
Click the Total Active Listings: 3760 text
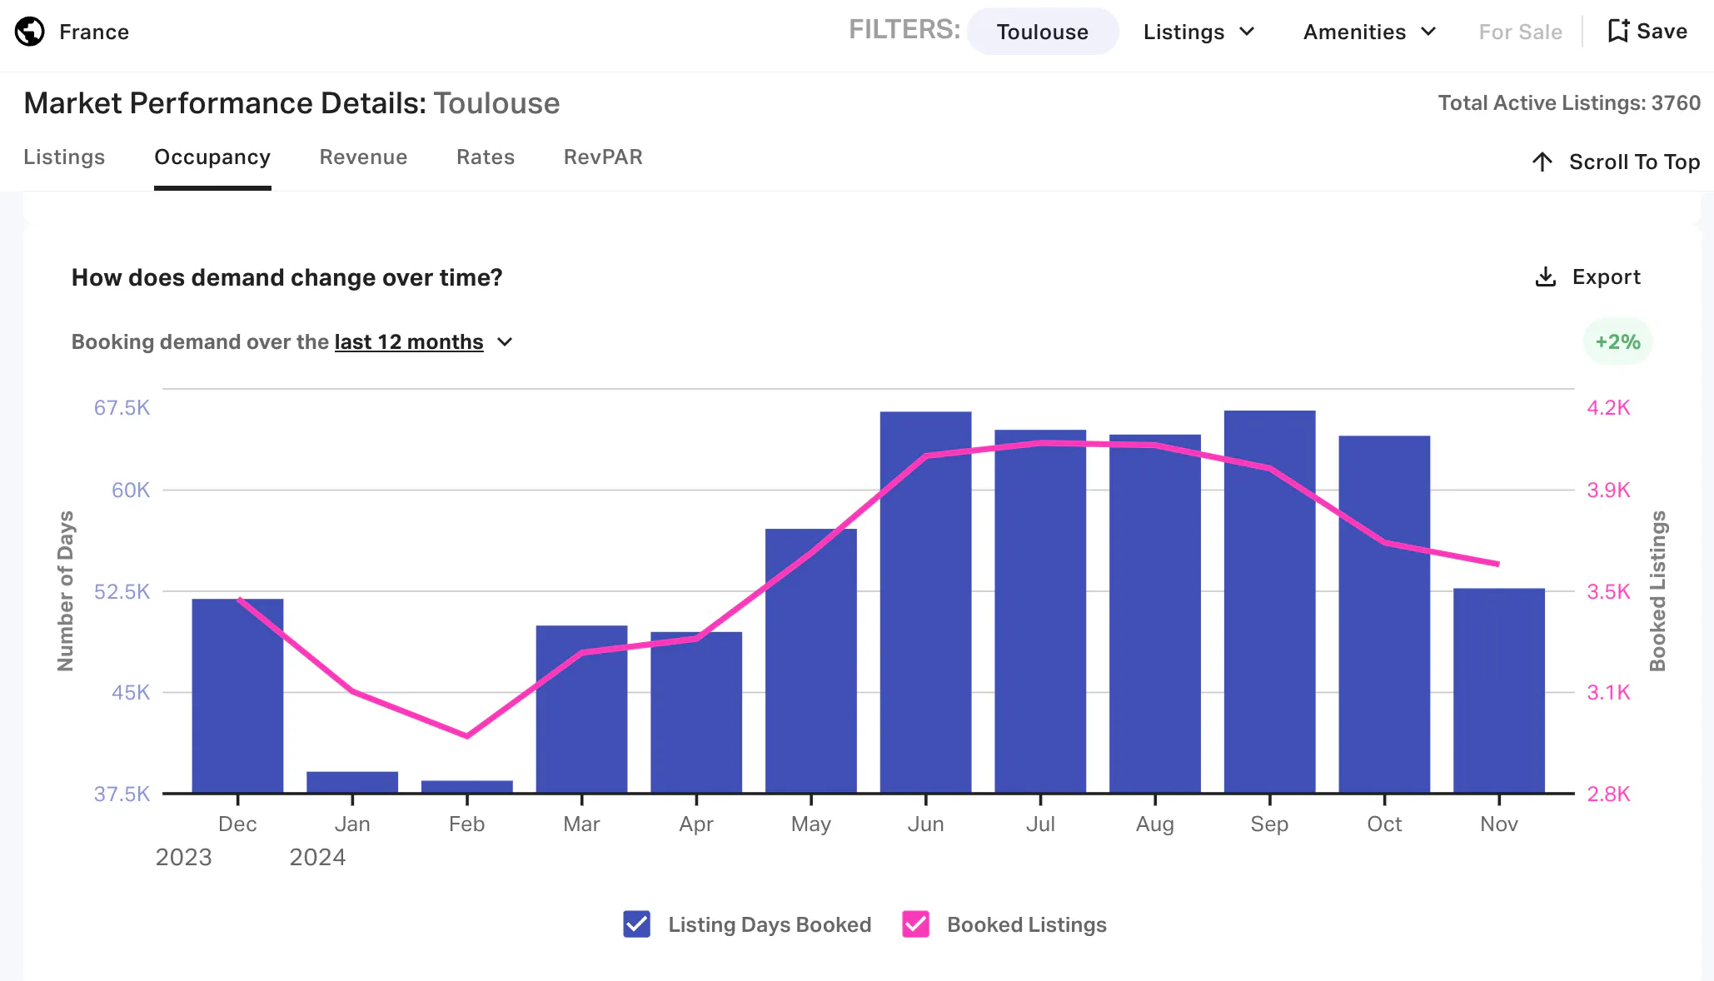click(1569, 102)
